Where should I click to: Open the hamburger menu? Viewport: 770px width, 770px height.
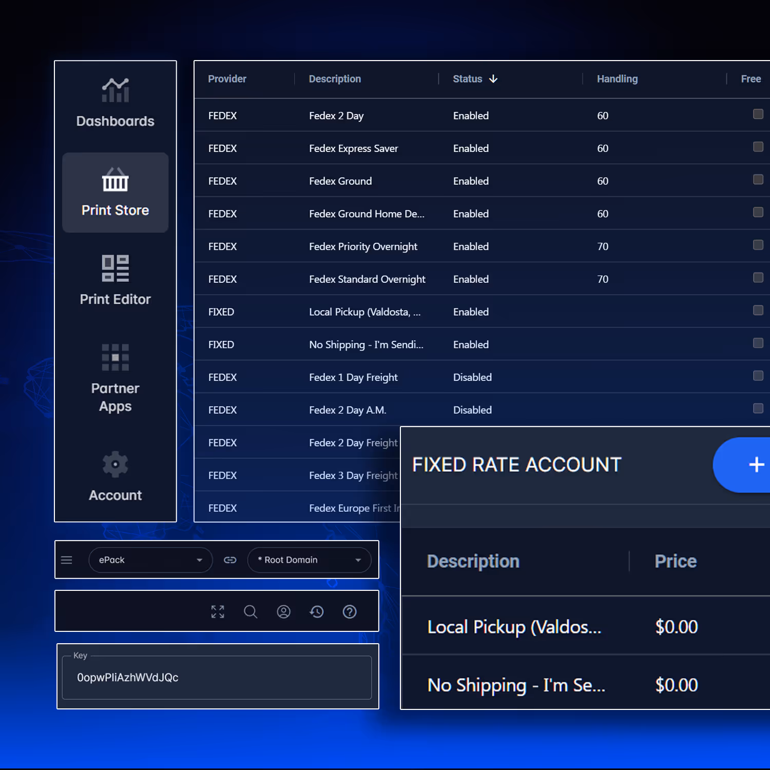click(x=66, y=560)
